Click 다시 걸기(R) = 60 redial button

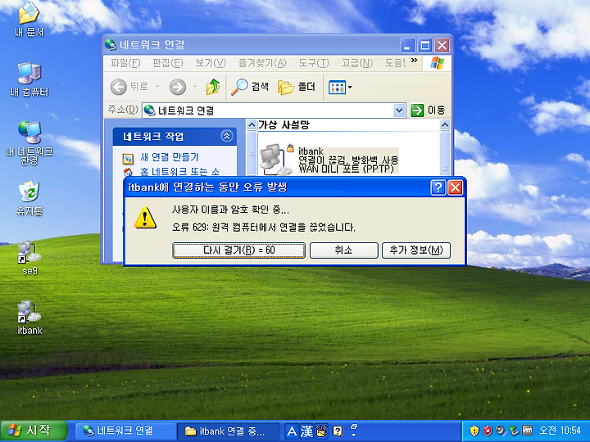[238, 250]
